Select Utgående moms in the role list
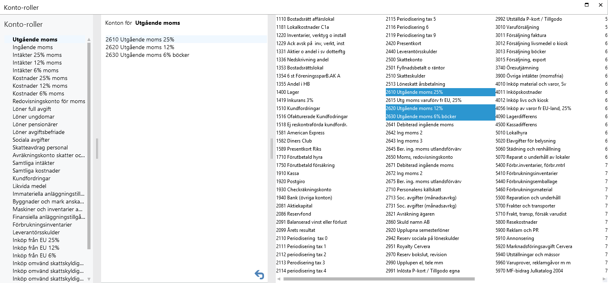The width and height of the screenshot is (608, 283). [35, 39]
